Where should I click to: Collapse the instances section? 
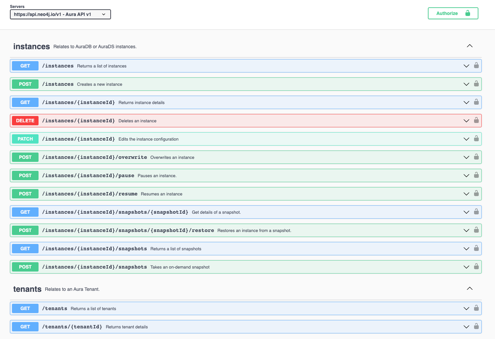coord(469,46)
